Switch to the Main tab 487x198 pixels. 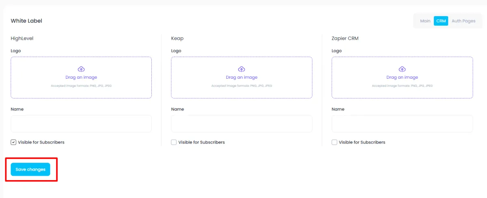tap(425, 21)
